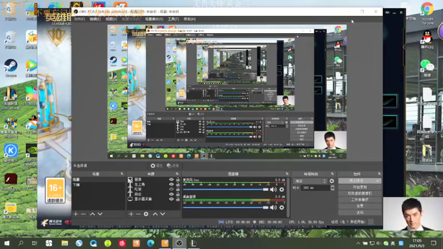443x249 pixels.
Task: Add a new source with the plus icon
Action: 131,214
